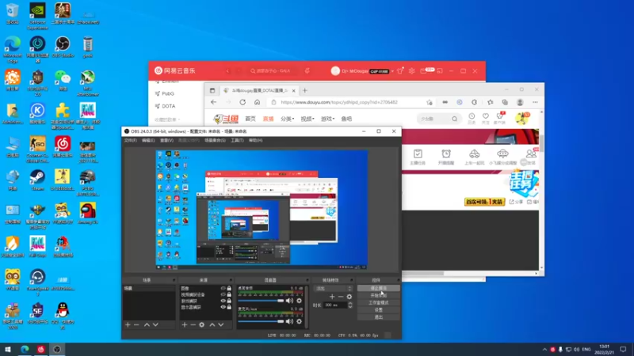Screen dimensions: 634x356
Task: Open the 编辑(E) menu in OBS
Action: 148,141
